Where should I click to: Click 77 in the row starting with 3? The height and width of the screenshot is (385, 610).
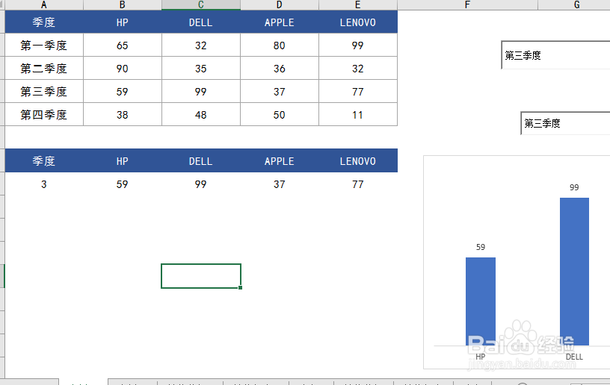click(x=358, y=184)
